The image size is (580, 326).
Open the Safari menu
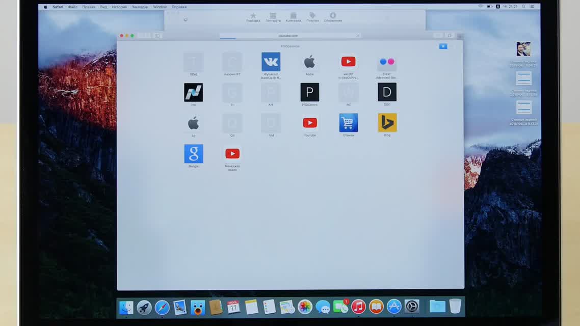pyautogui.click(x=58, y=7)
